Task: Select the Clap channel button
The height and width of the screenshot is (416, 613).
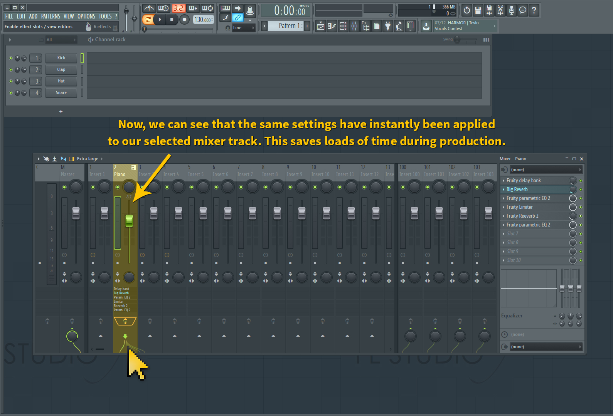Action: click(61, 70)
